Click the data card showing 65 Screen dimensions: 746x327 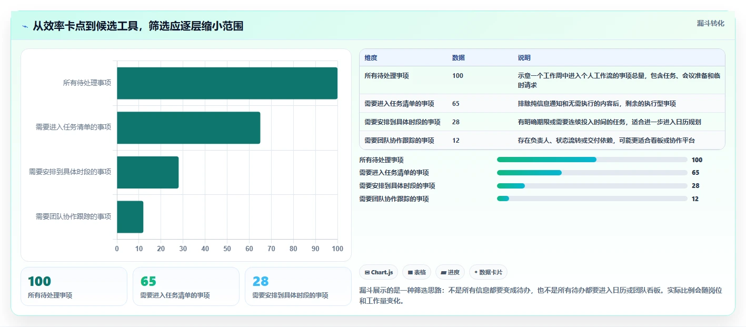coord(186,286)
